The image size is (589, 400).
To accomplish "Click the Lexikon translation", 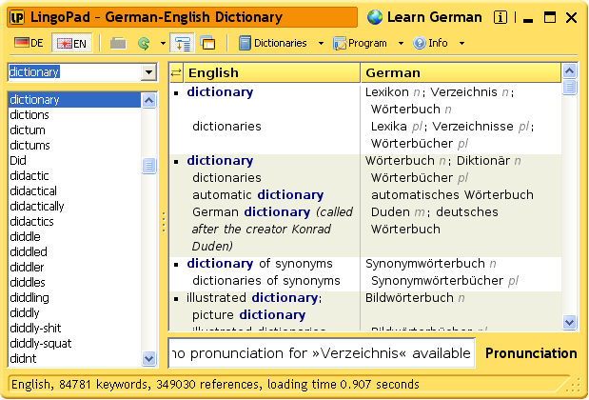I will 386,92.
